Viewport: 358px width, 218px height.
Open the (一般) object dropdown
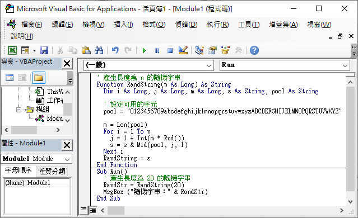point(208,65)
